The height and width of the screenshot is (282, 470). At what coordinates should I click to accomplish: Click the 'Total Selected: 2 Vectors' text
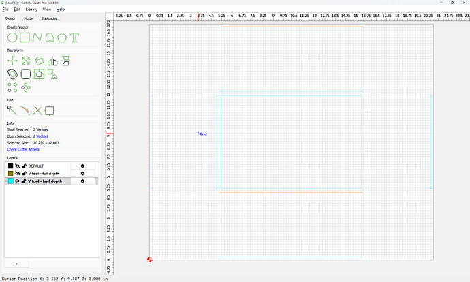coord(27,130)
